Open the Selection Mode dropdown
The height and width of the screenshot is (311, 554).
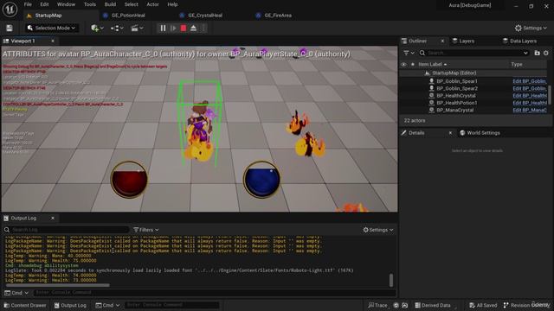coord(52,28)
